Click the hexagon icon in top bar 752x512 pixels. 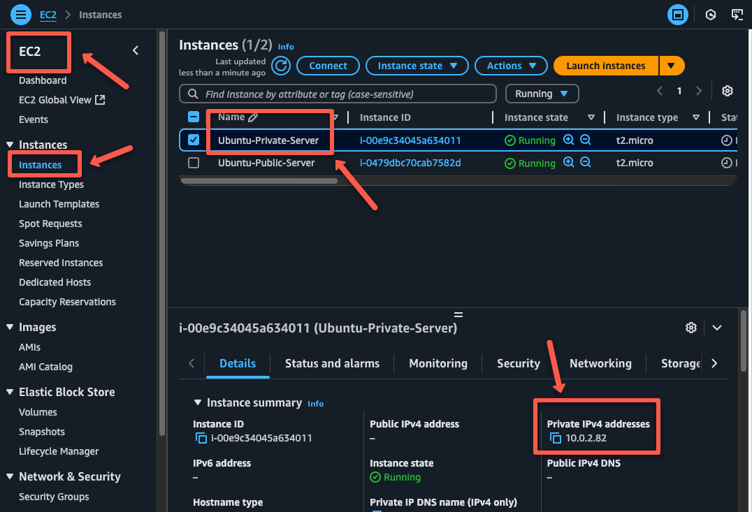[710, 15]
